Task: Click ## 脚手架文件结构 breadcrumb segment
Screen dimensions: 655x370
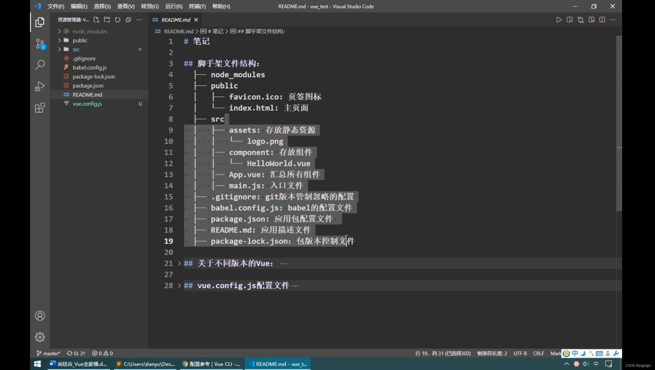Action: 261,31
